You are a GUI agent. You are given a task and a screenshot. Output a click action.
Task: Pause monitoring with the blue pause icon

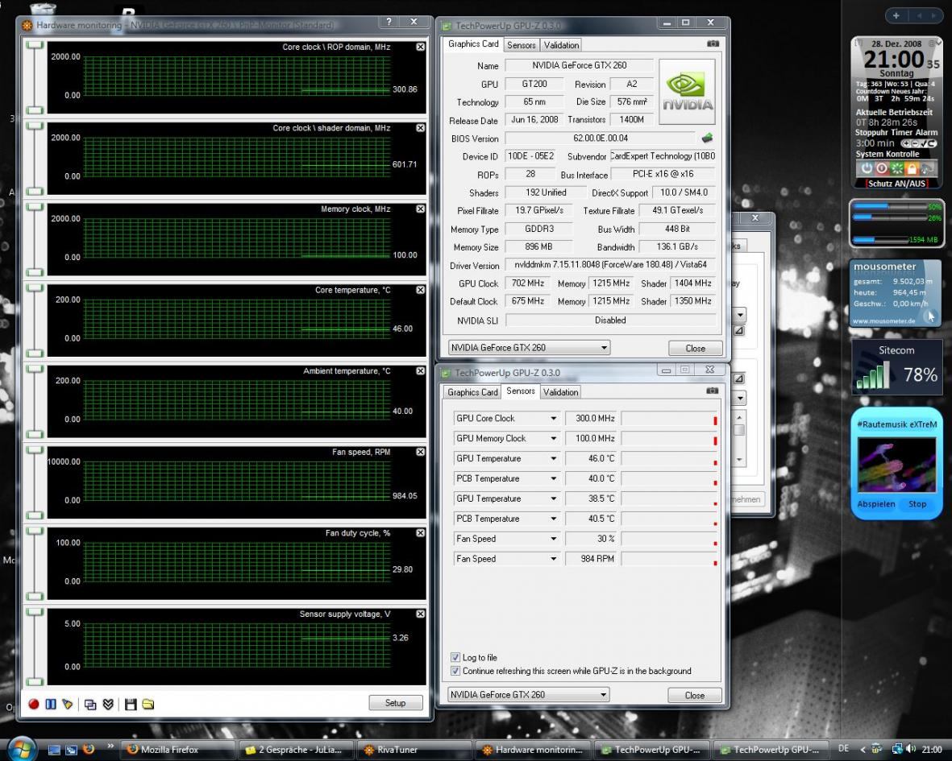tap(51, 704)
